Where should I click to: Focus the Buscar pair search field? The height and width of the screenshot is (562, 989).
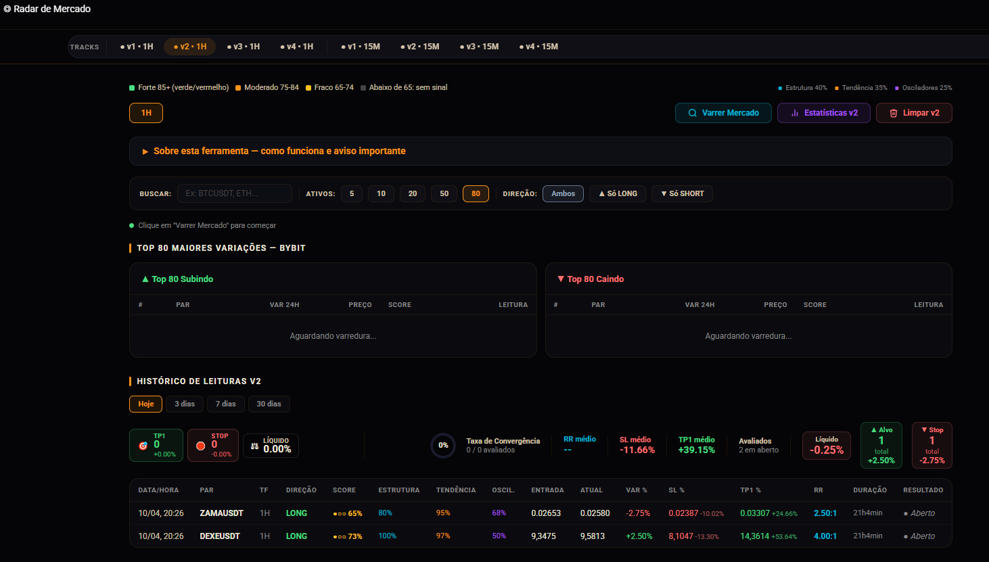235,193
